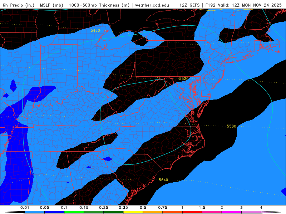Click the 0.75 legend value
This screenshot has height=214, width=286.
[x=163, y=208]
